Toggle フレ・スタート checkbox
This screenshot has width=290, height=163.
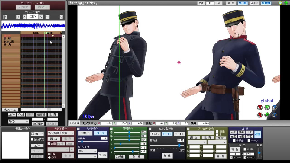click(231, 158)
